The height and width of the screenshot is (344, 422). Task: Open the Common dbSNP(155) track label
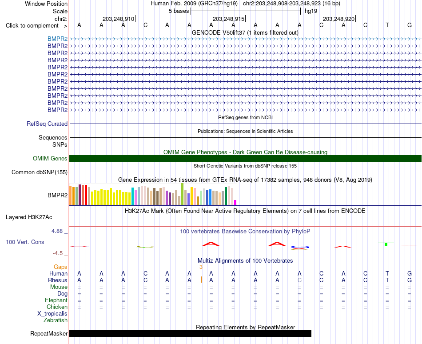[x=39, y=172]
